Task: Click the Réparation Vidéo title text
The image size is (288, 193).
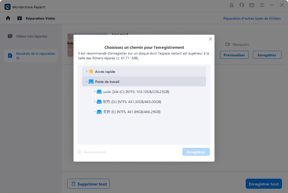Action: [x=41, y=18]
